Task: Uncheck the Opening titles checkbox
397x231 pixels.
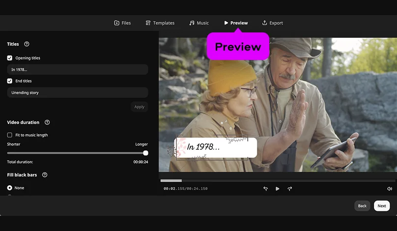Action: pos(10,58)
